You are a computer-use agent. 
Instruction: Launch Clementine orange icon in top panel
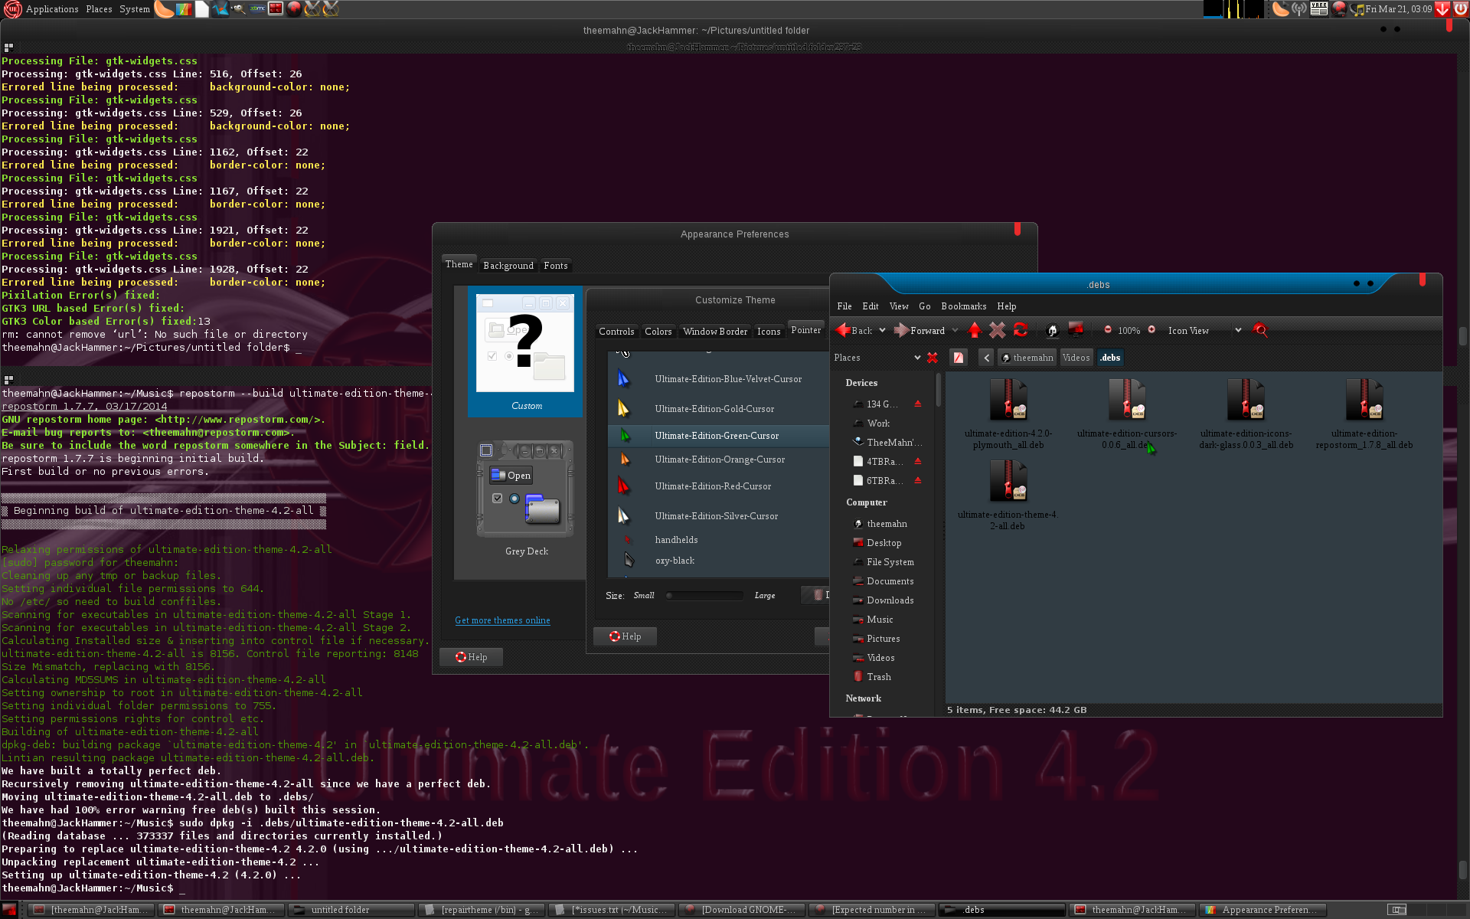[163, 9]
